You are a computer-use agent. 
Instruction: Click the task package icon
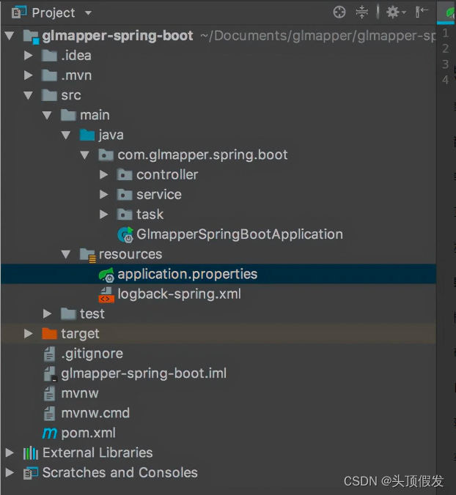tap(125, 215)
